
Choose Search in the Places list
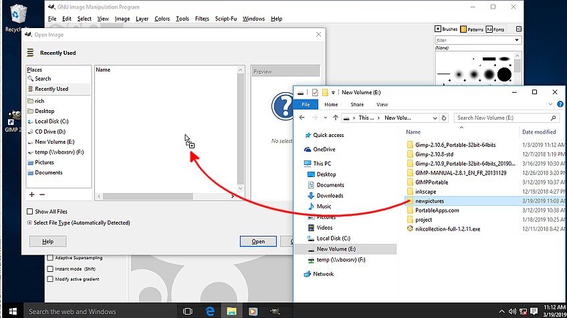39,78
